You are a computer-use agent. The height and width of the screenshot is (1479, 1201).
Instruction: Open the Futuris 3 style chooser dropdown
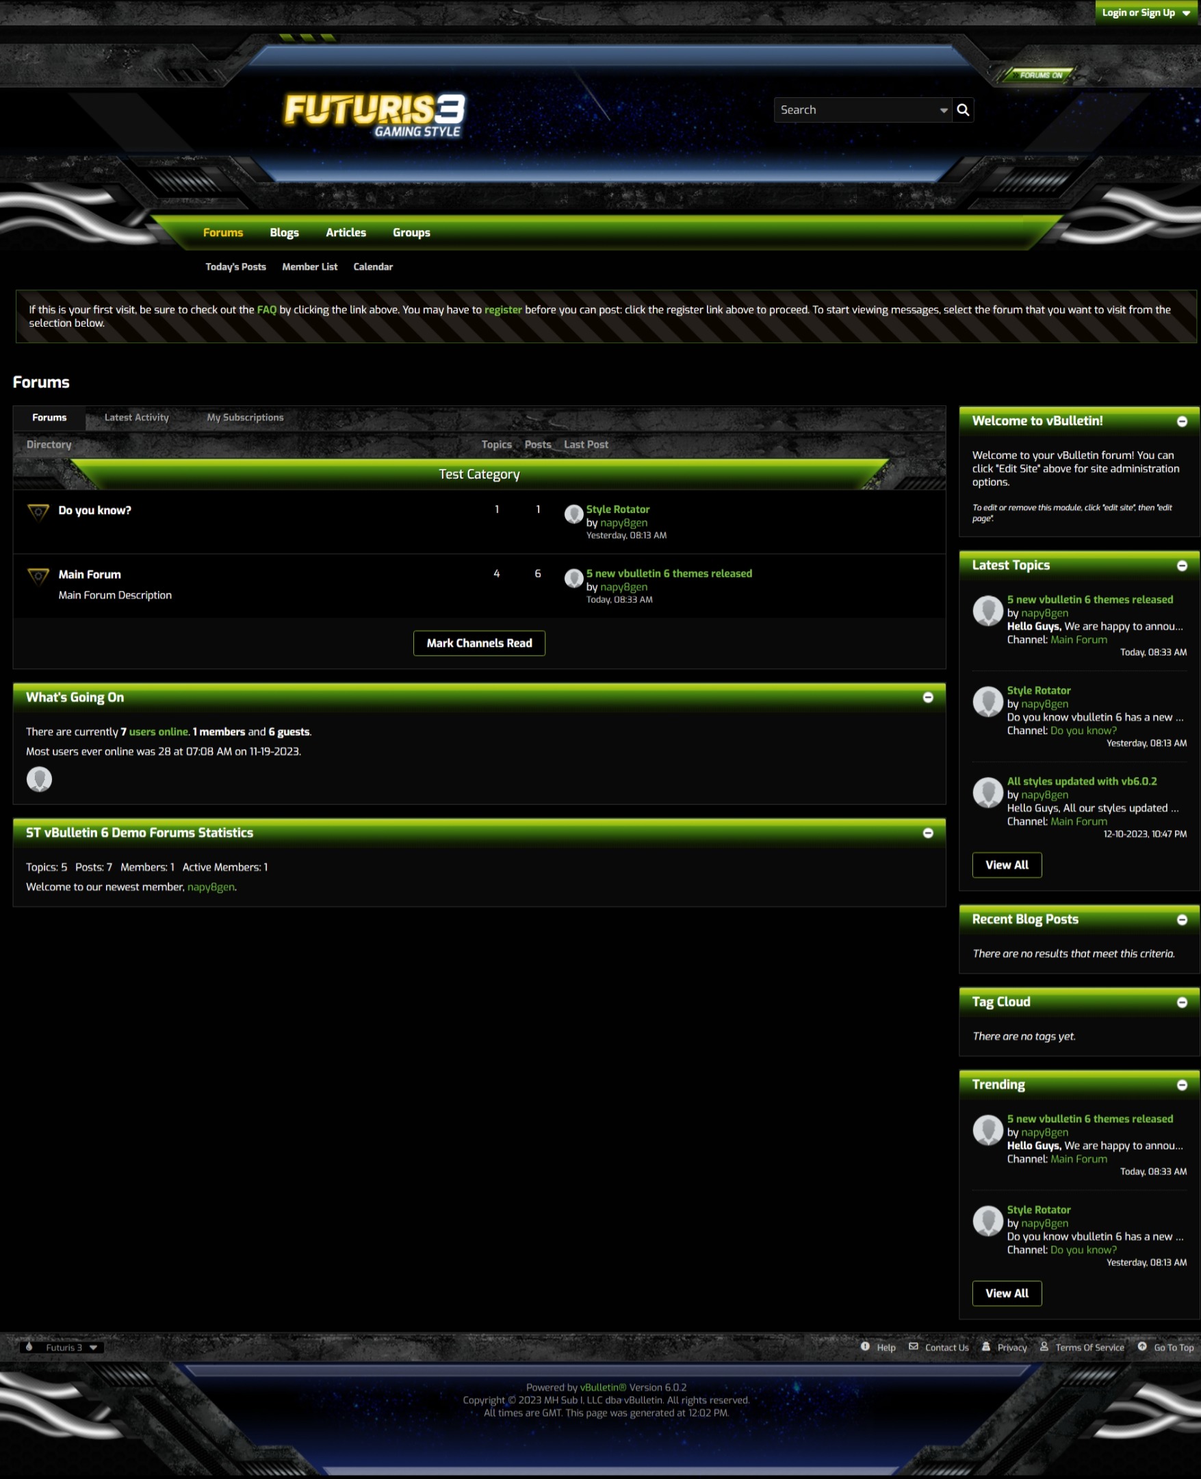point(62,1348)
